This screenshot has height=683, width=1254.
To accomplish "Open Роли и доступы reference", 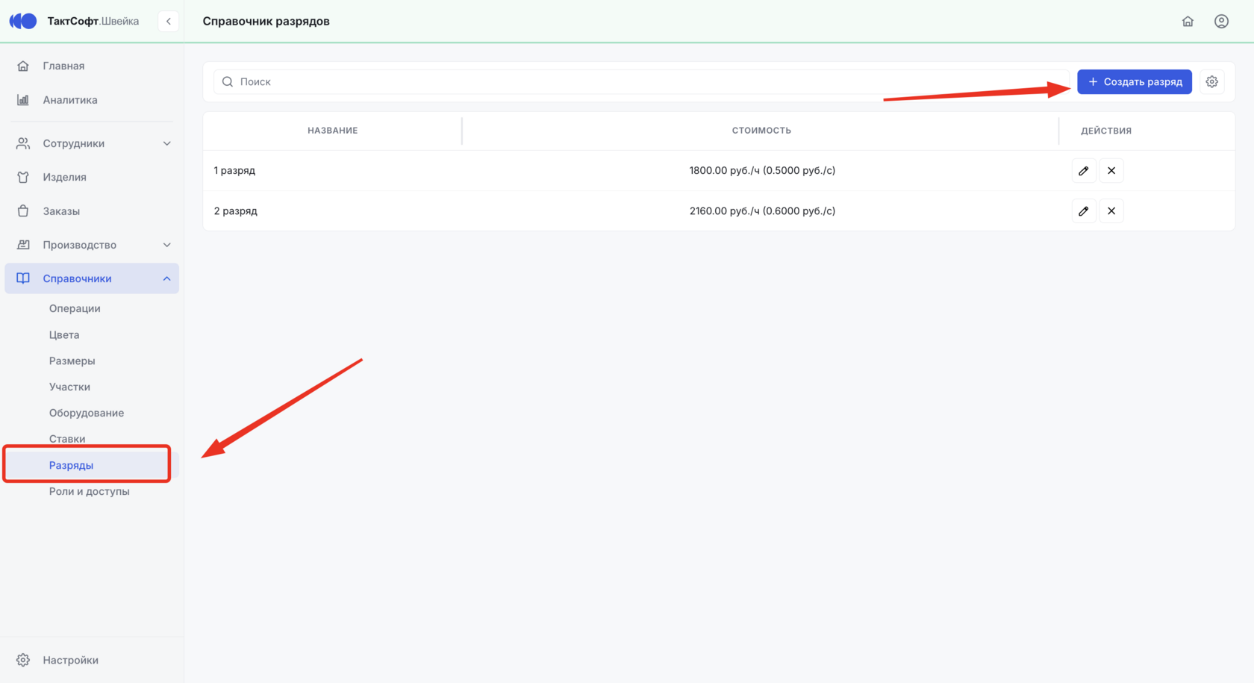I will click(90, 491).
